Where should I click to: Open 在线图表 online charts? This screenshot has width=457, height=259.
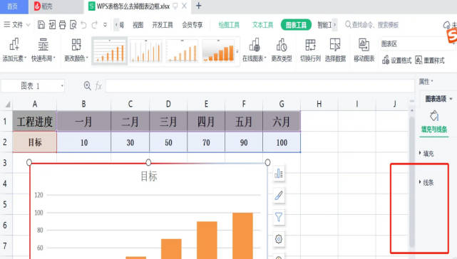pyautogui.click(x=254, y=50)
